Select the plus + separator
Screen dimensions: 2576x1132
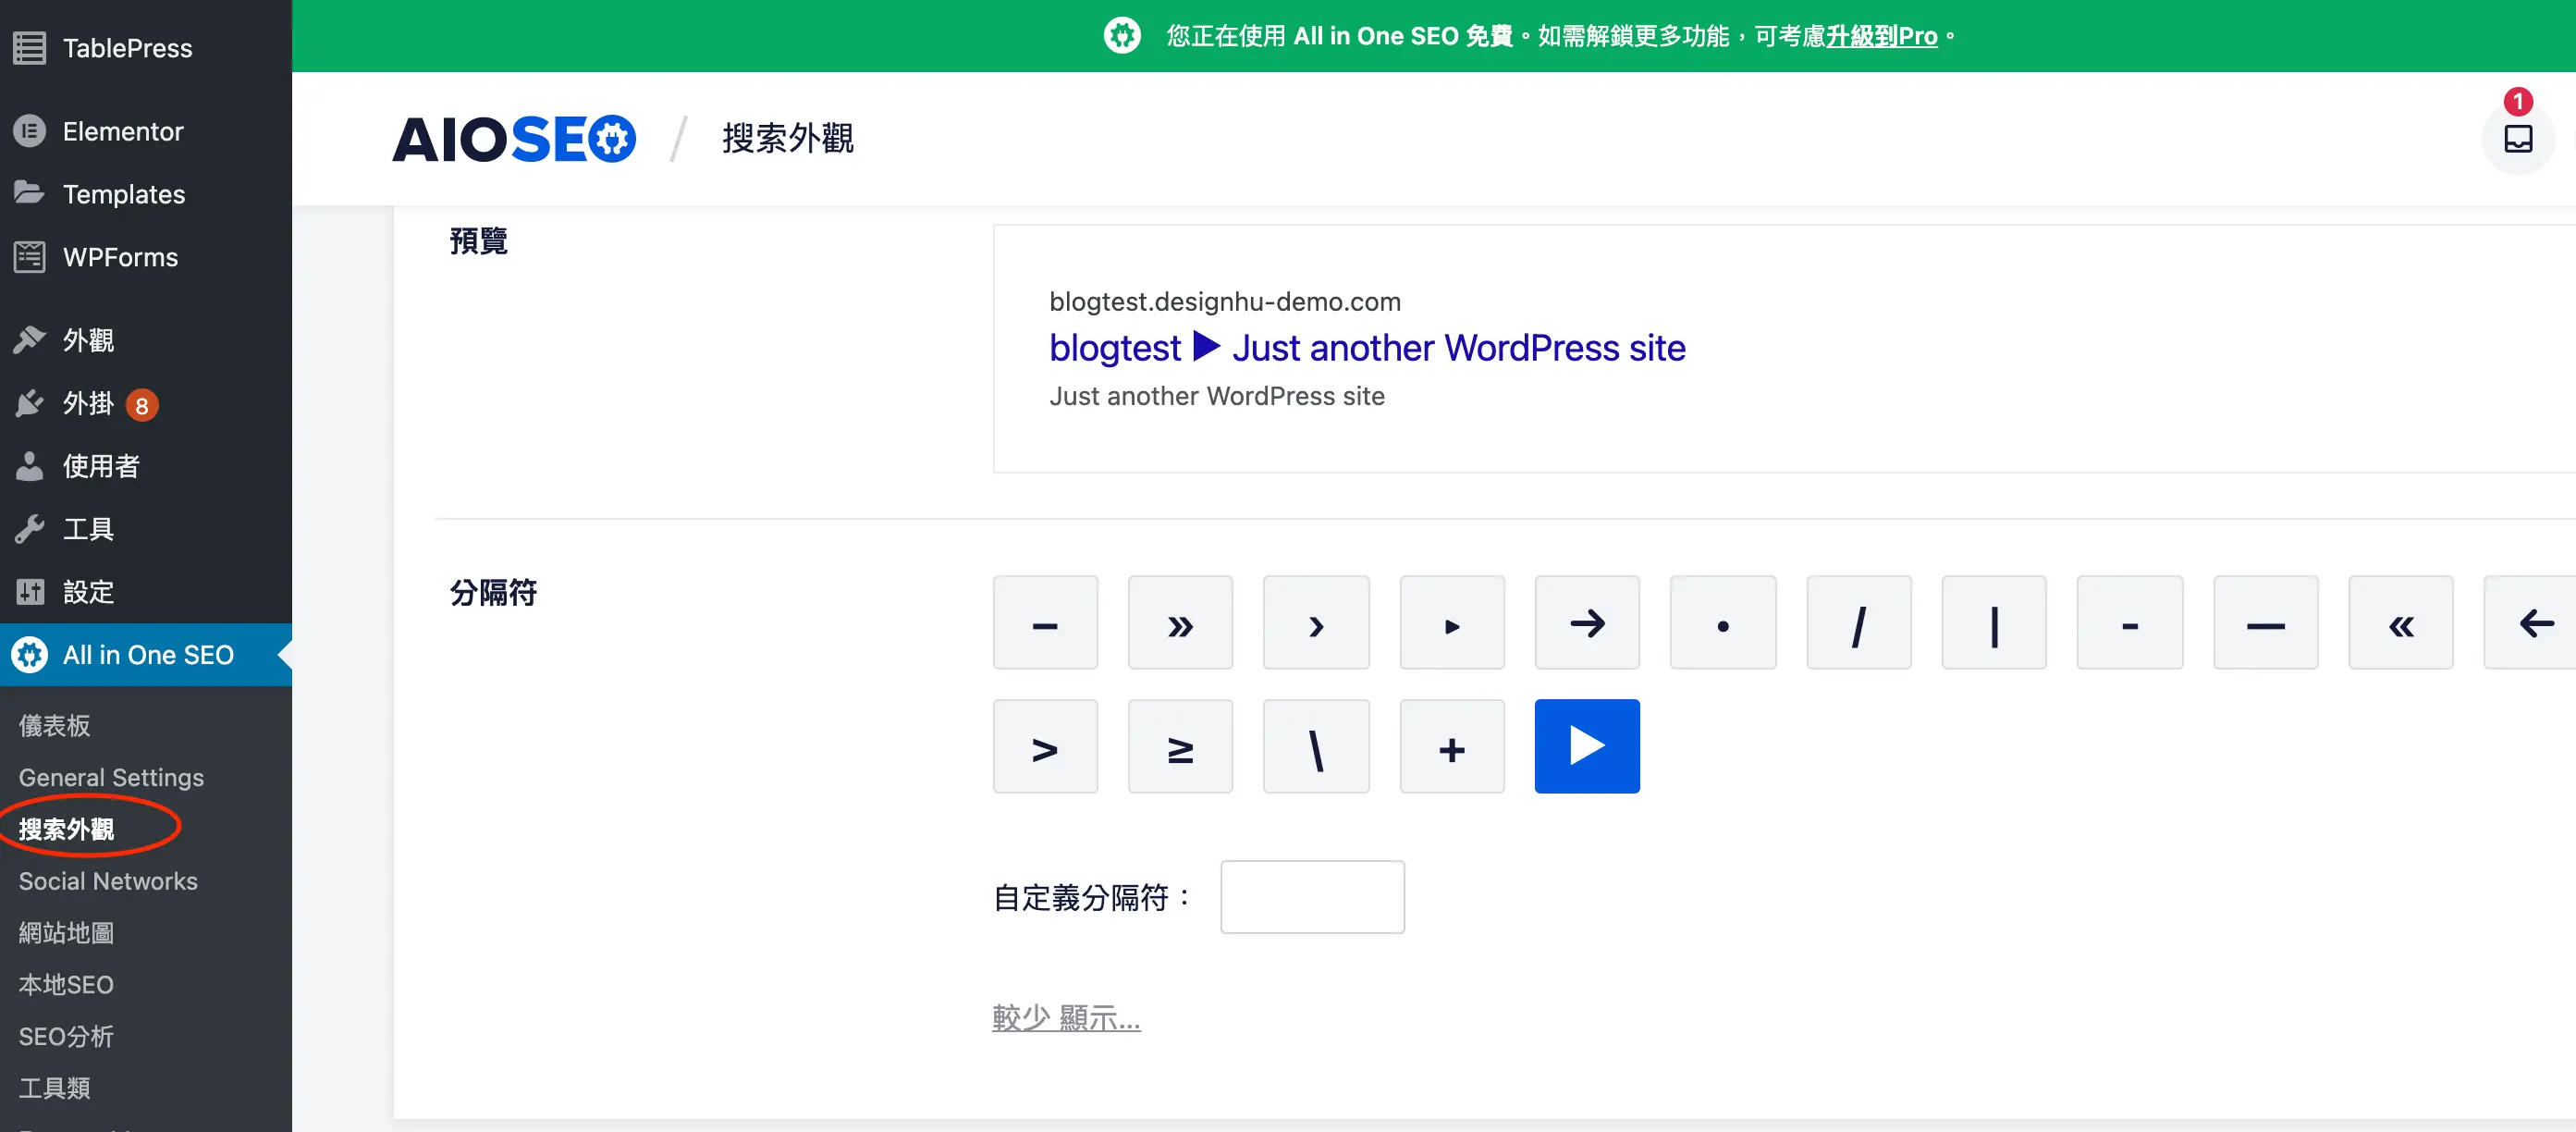pos(1452,746)
